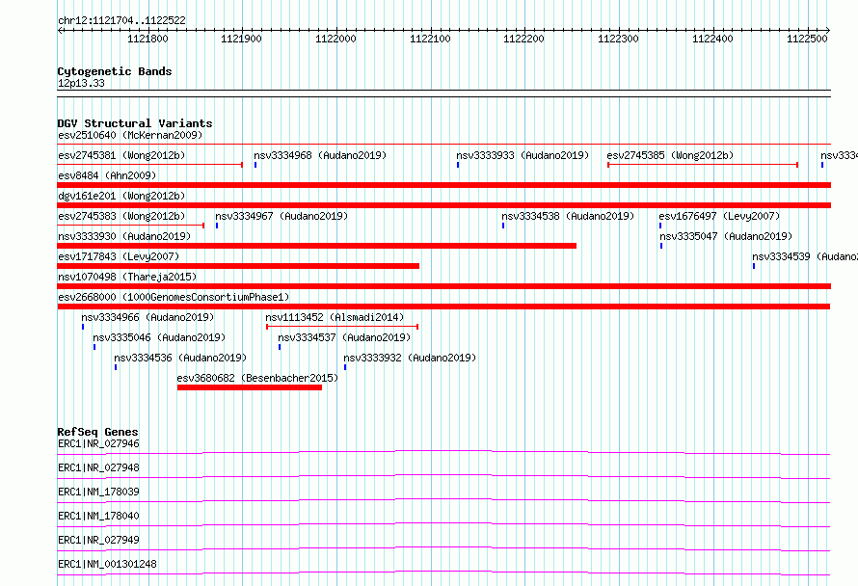
Task: Select esv1717843 (Levy2007) variant label
Action: 119,256
